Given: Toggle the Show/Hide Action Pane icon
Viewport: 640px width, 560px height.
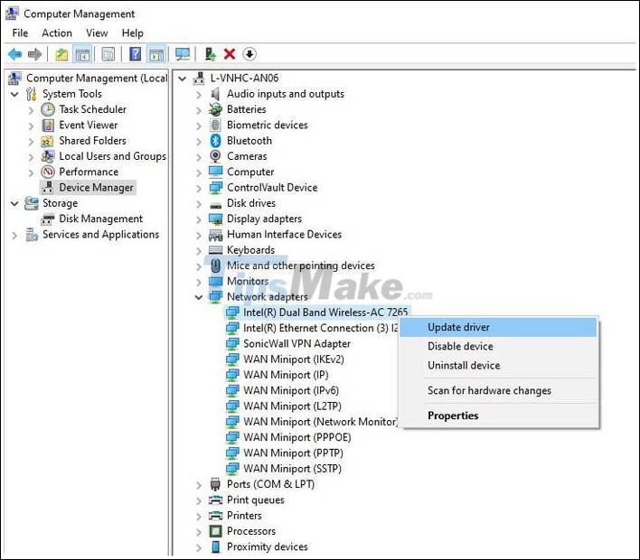Looking at the screenshot, I should [x=156, y=54].
